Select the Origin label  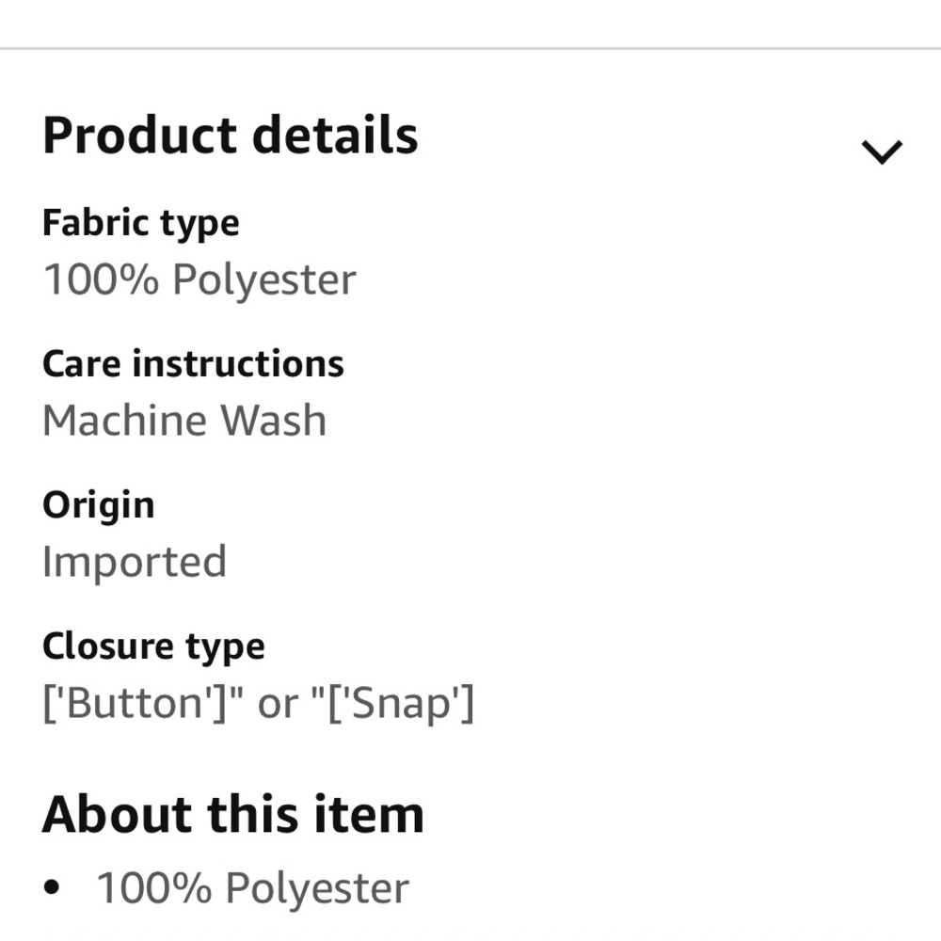coord(99,506)
